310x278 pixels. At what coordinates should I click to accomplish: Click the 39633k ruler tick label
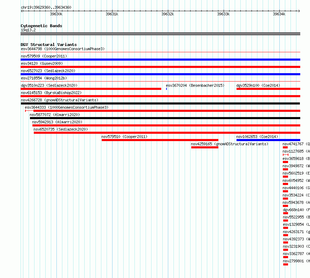(x=223, y=14)
